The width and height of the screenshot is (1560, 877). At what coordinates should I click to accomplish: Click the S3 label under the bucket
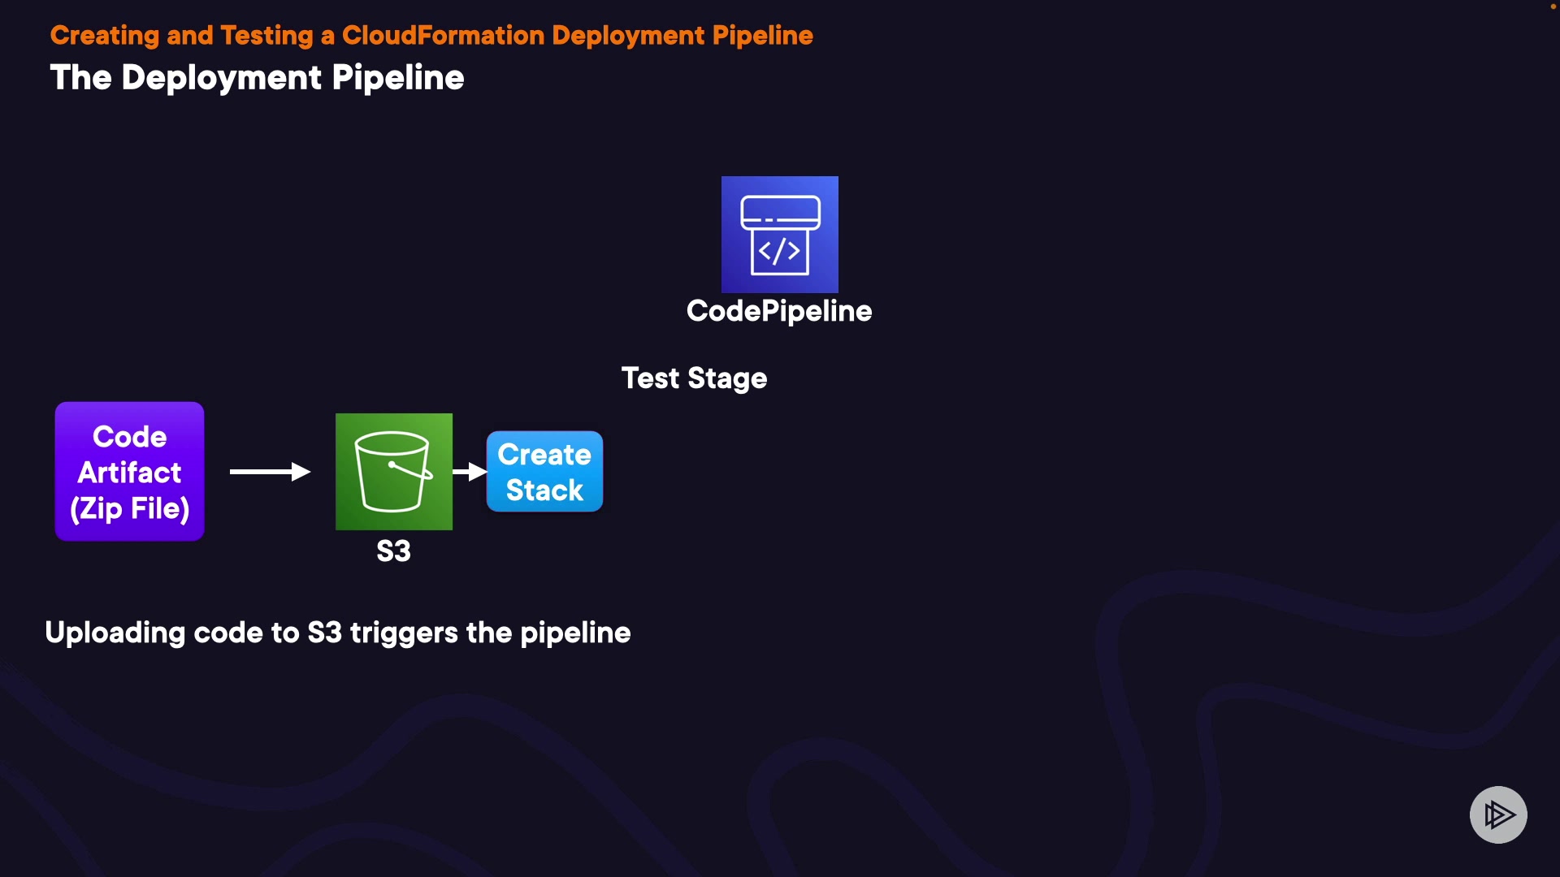(393, 551)
